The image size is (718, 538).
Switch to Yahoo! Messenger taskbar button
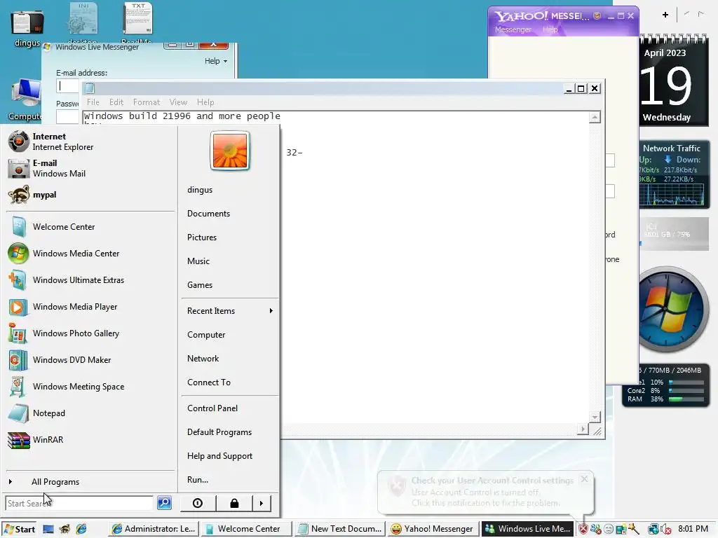click(x=433, y=529)
